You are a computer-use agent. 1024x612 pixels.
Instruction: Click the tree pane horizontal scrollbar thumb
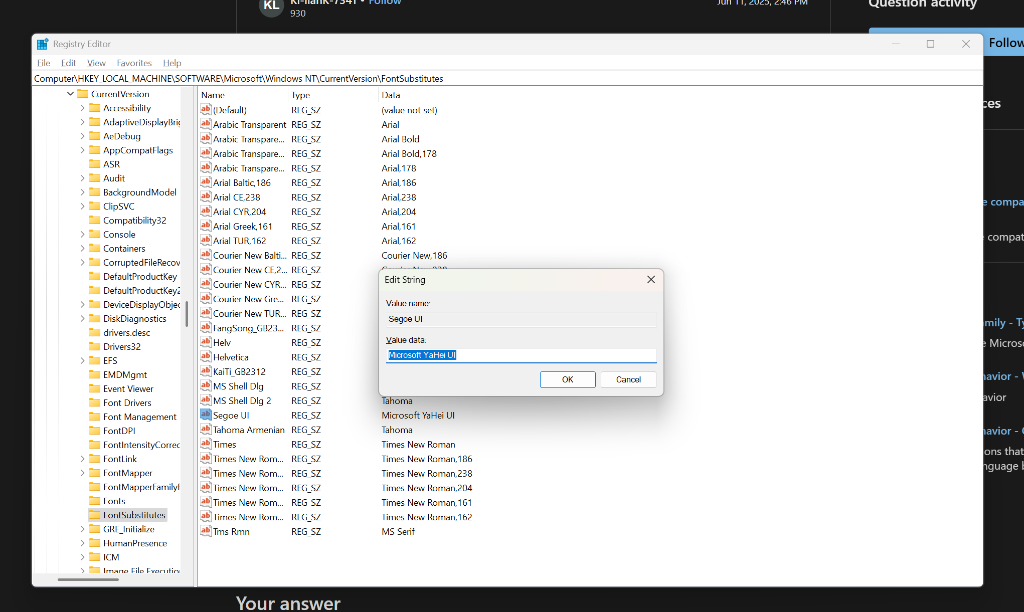(88, 579)
